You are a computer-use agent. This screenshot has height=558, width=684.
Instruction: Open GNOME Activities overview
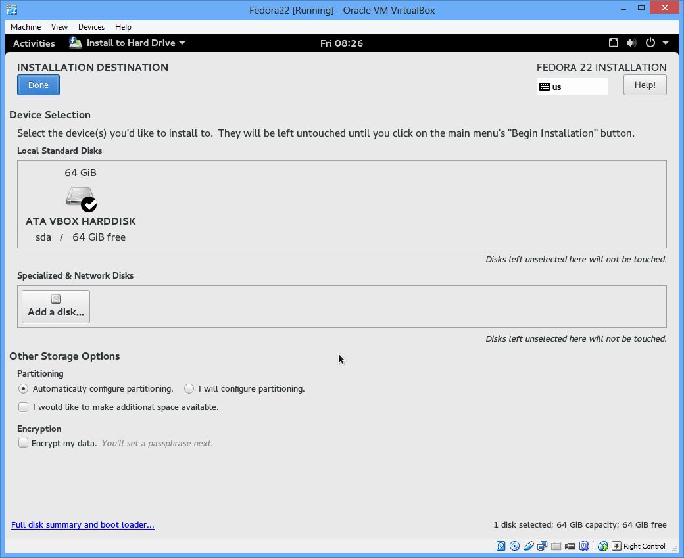34,43
